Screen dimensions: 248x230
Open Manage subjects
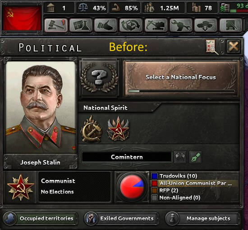click(x=202, y=218)
